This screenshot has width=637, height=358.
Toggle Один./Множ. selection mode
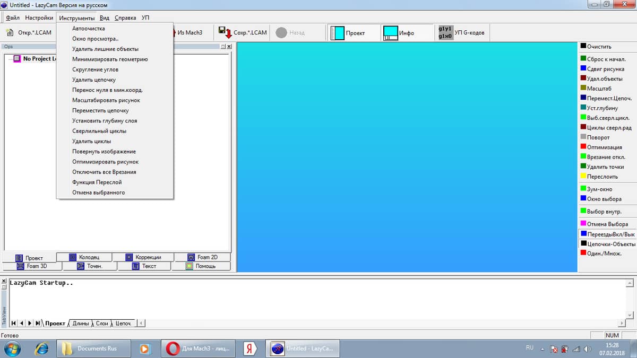click(584, 253)
